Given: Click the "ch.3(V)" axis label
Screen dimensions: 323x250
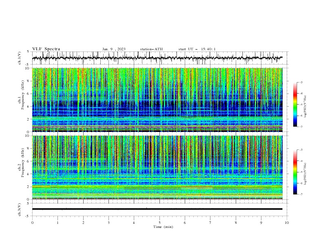Looking at the screenshot, I should (x=20, y=210).
